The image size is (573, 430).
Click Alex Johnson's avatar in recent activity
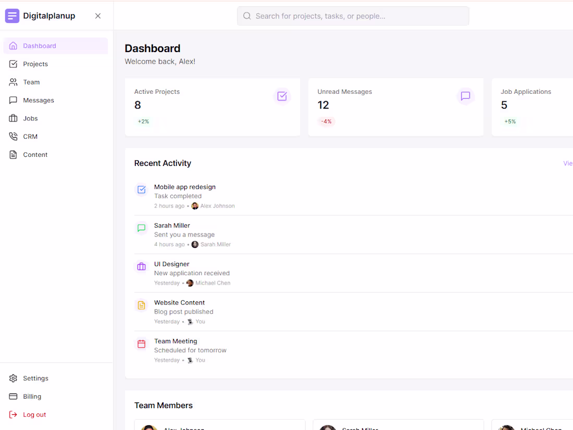[195, 206]
